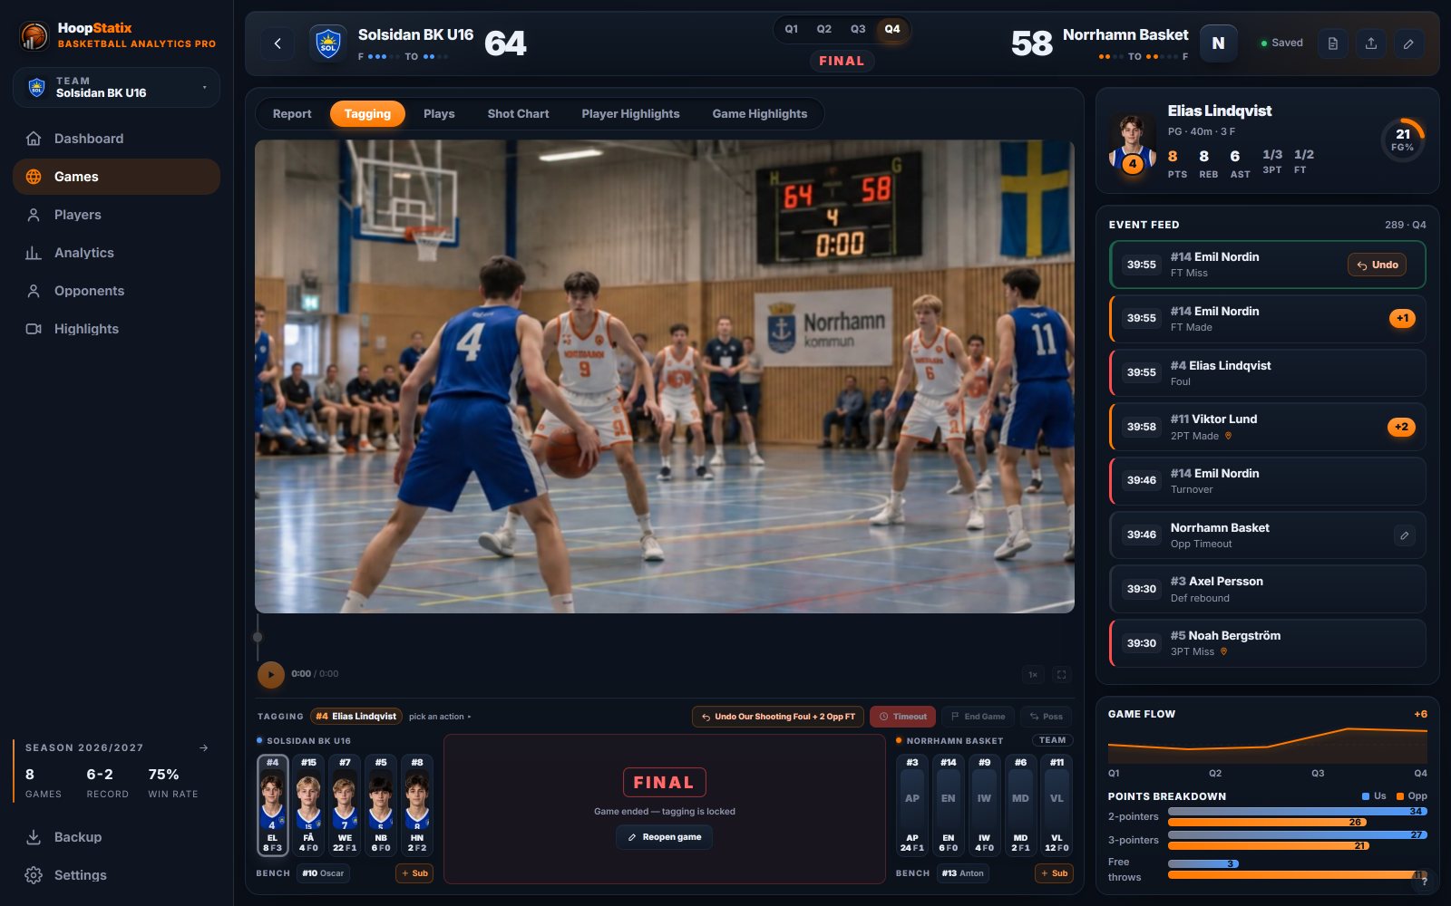Click the Solsidan BK U16 team crest in header
The height and width of the screenshot is (906, 1451).
point(328,43)
